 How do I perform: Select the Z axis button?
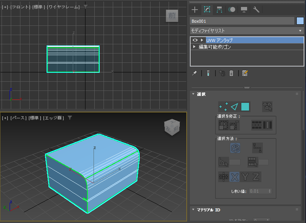(x=256, y=177)
